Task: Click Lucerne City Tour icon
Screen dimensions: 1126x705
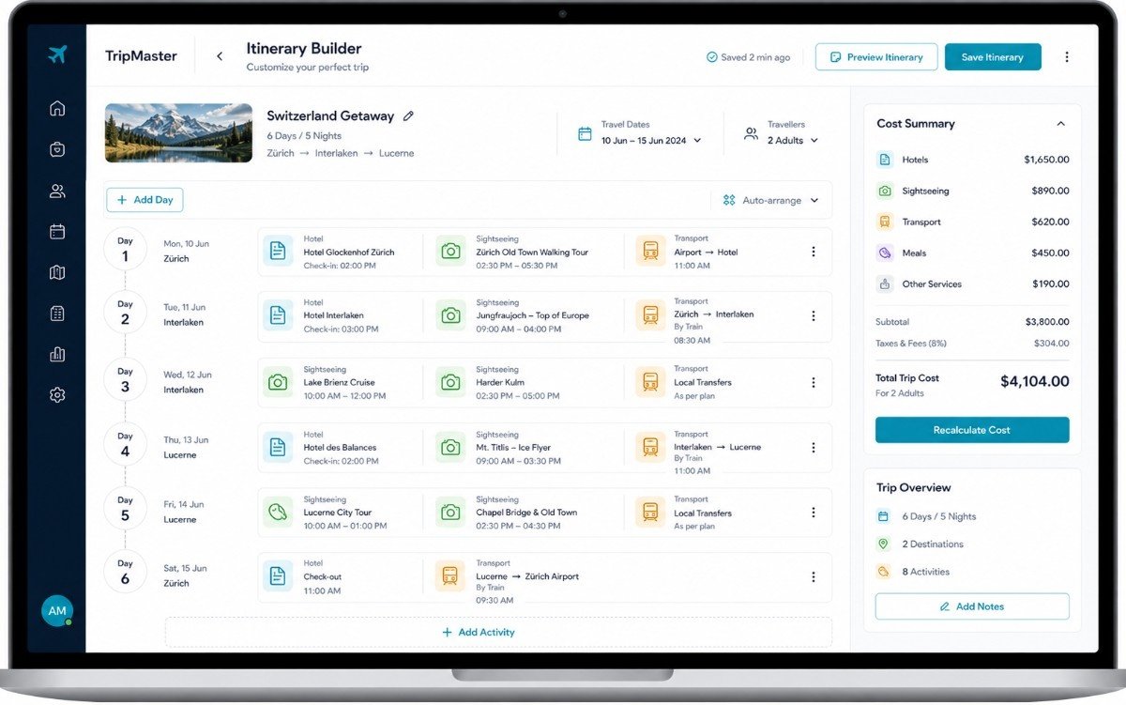Action: click(x=278, y=513)
